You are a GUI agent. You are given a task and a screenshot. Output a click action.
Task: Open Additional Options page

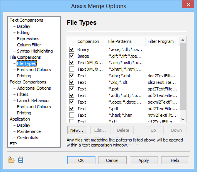[x=34, y=88]
